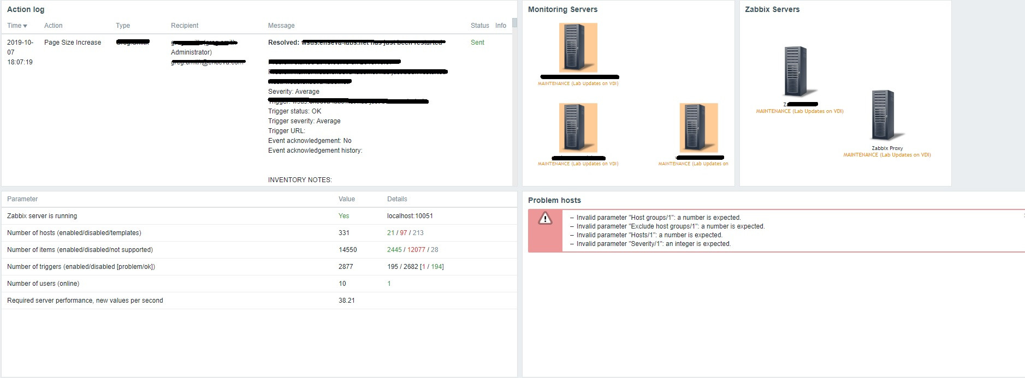1025x378 pixels.
Task: Select 'Required server performance' parameter row
Action: [x=259, y=301]
